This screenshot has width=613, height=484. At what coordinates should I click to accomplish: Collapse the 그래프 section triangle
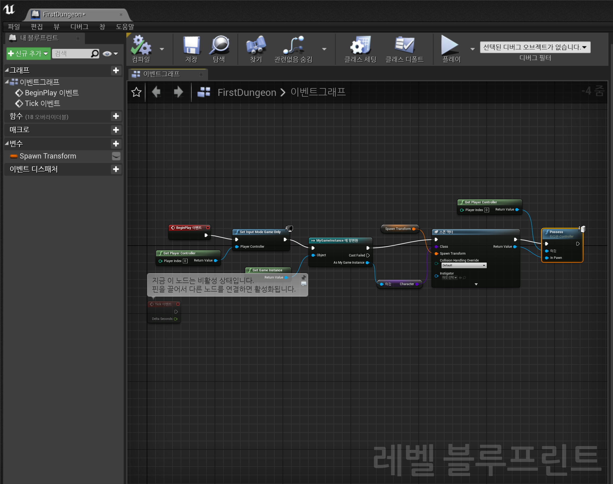click(7, 70)
